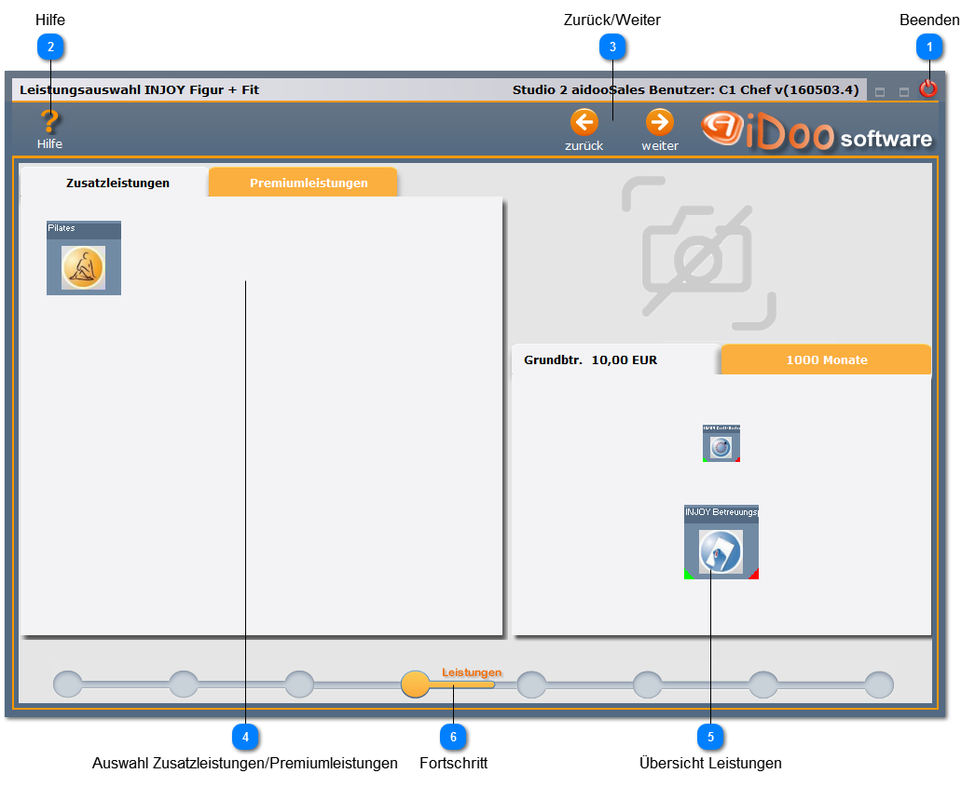The image size is (975, 787).
Task: Maximize the window using the title bar button
Action: (x=904, y=92)
